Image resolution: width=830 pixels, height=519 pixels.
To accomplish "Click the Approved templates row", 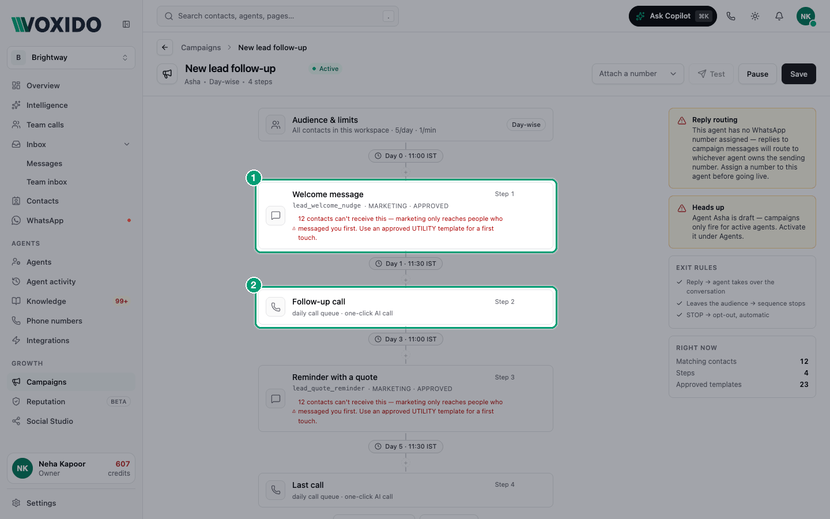I will pos(742,385).
